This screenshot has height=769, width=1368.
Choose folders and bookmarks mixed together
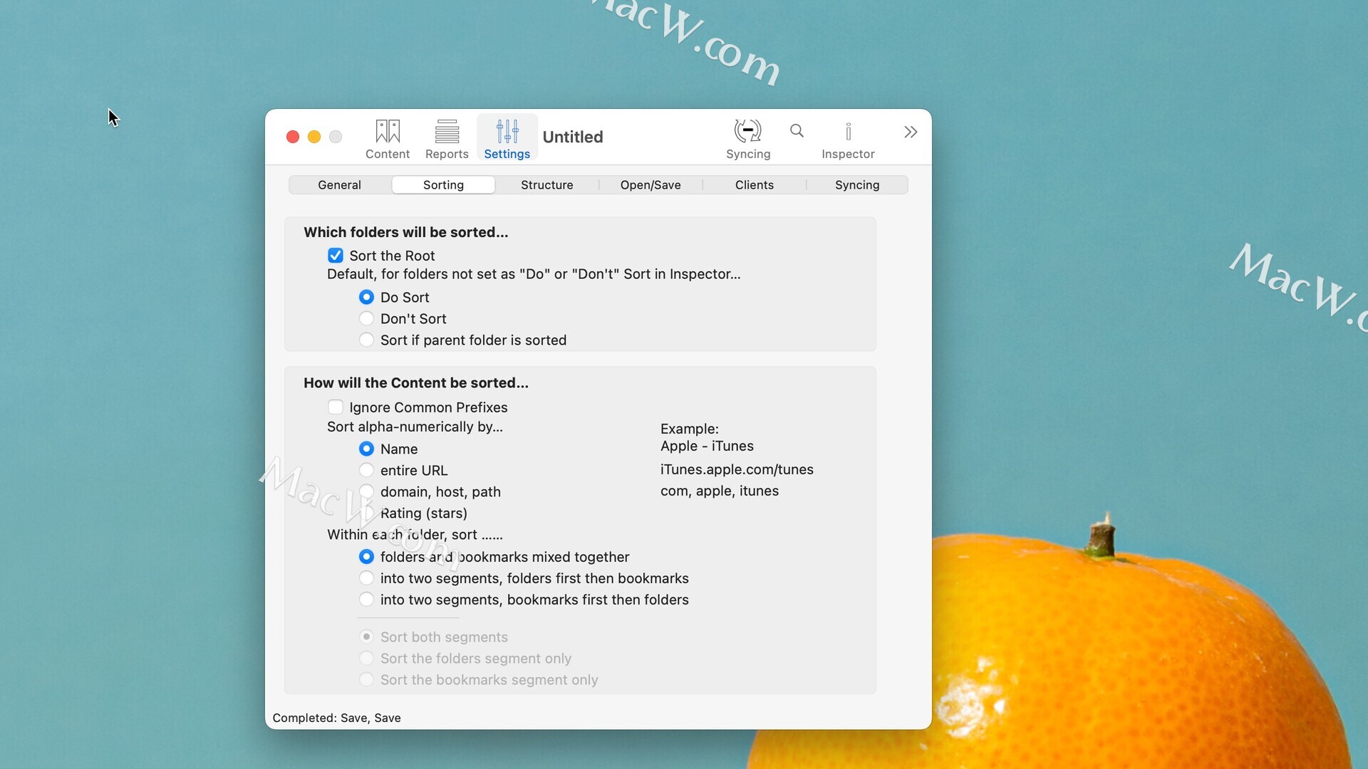366,557
